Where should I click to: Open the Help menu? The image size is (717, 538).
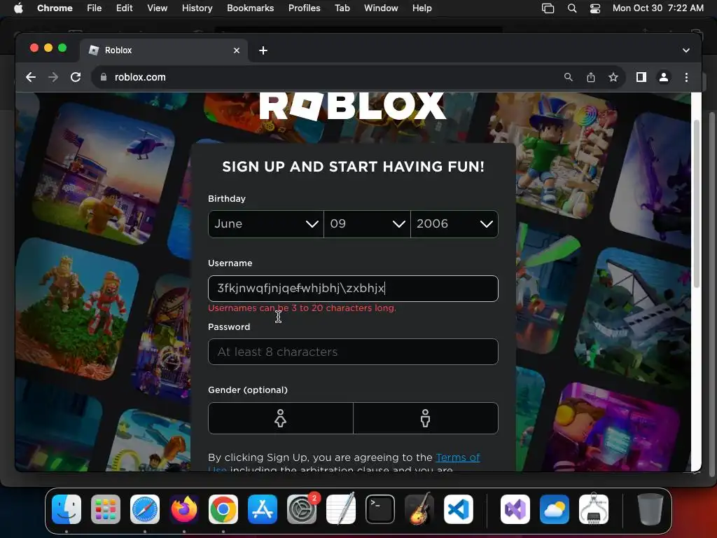tap(422, 8)
